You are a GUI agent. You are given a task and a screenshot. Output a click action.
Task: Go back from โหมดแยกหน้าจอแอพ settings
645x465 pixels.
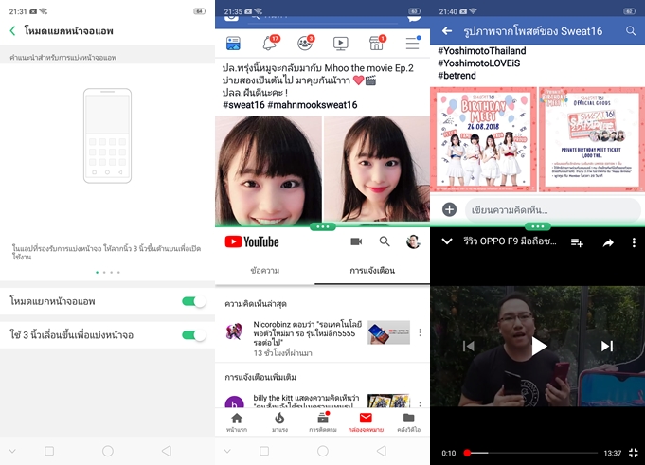click(x=12, y=31)
